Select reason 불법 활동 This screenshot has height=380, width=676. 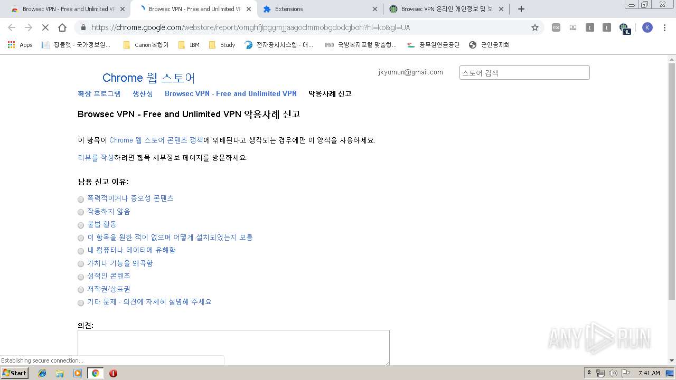click(81, 225)
